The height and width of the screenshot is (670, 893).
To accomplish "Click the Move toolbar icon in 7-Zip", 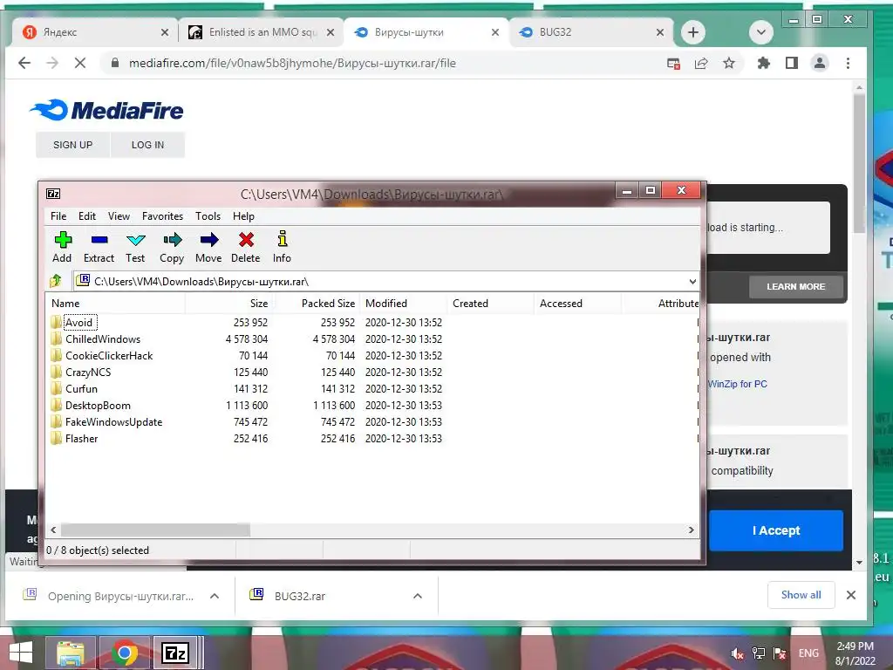I will [208, 247].
